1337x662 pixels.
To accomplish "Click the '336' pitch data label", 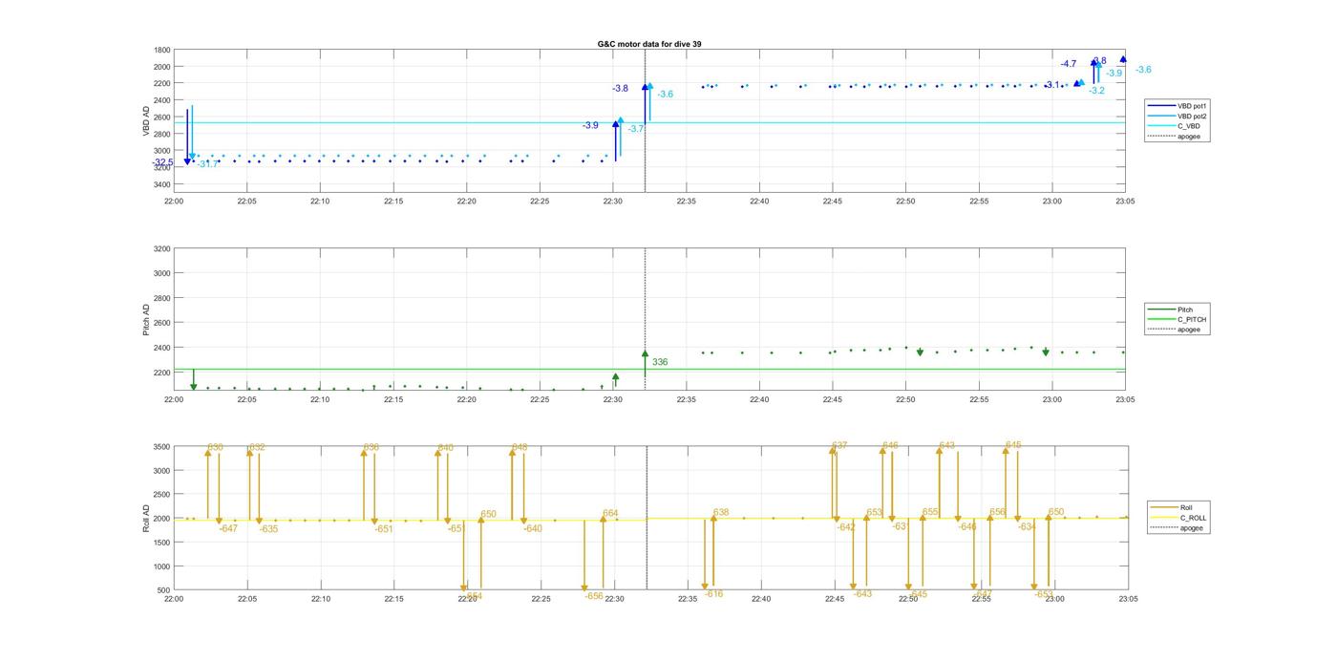I will click(x=660, y=362).
